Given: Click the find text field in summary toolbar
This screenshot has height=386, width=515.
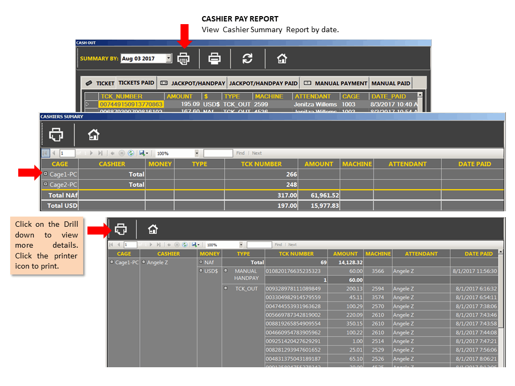Looking at the screenshot, I should click(x=218, y=153).
